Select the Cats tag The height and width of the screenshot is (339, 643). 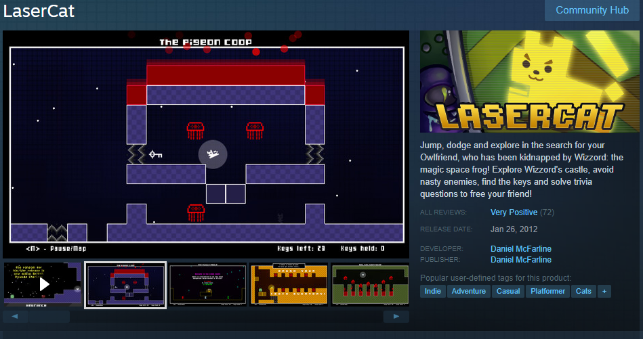point(583,291)
